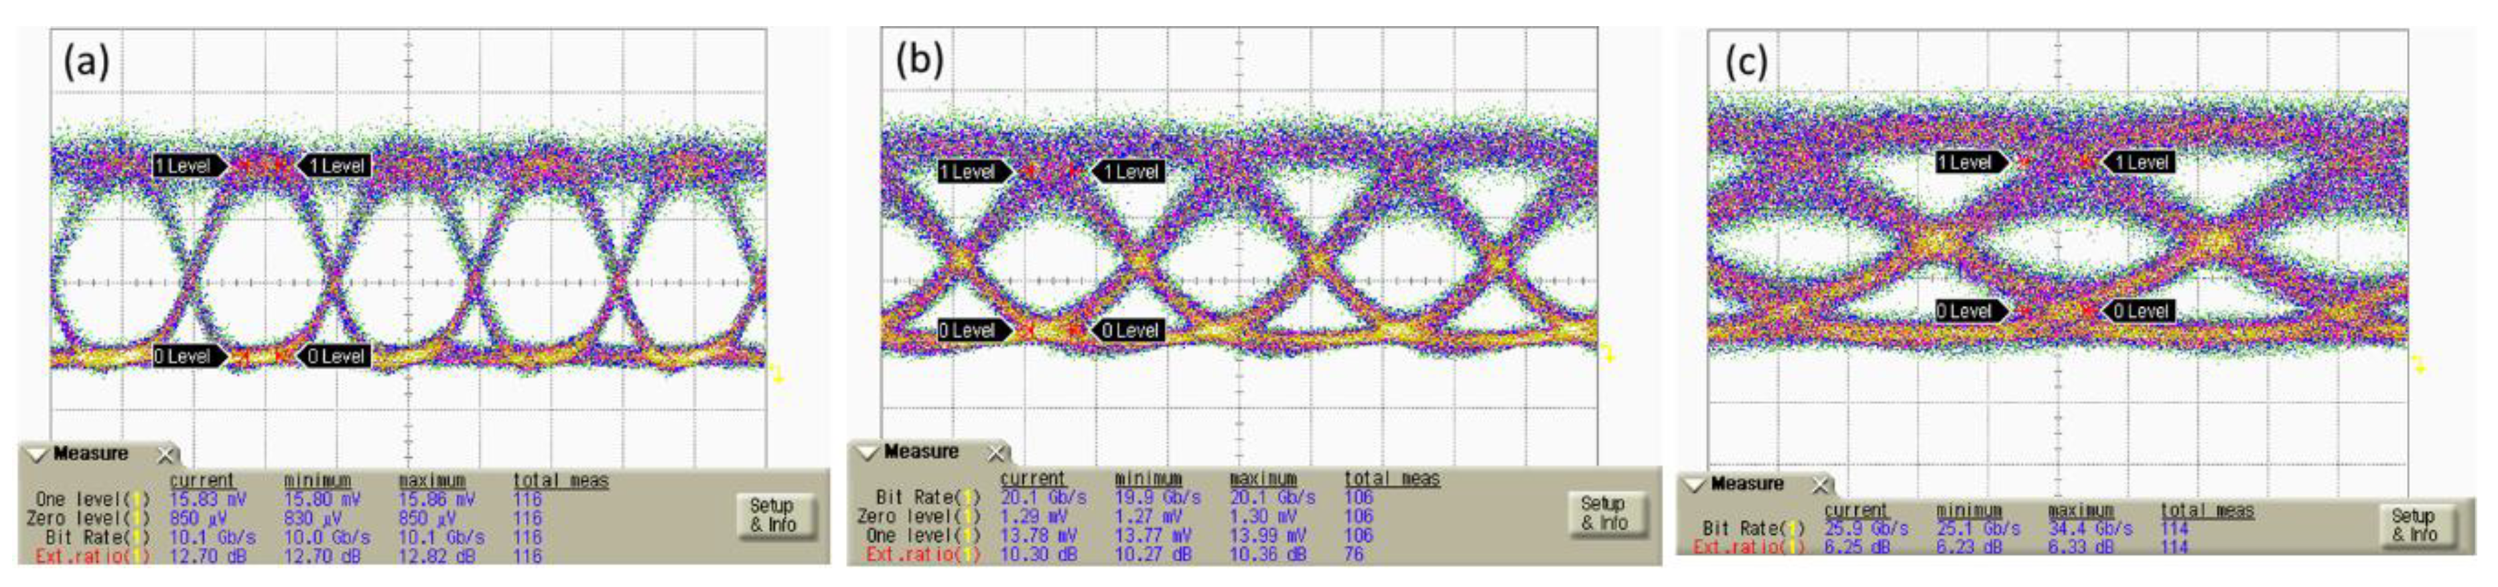Click the yellow ground marker beside panel (a)

pos(777,374)
